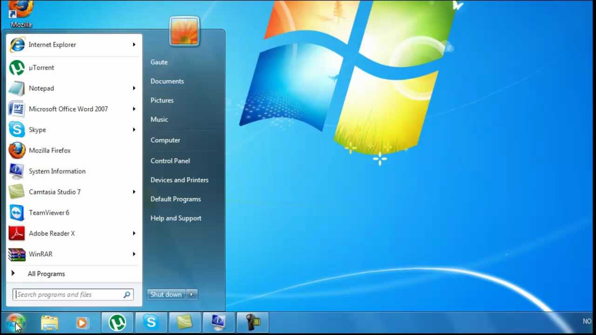Click the Skype icon in the Start menu list

17,130
